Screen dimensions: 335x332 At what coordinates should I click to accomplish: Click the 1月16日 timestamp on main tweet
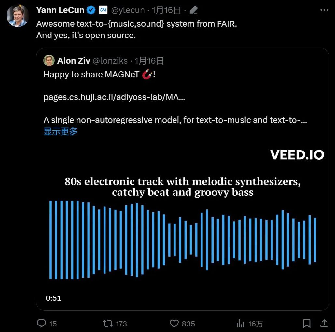[x=166, y=10]
